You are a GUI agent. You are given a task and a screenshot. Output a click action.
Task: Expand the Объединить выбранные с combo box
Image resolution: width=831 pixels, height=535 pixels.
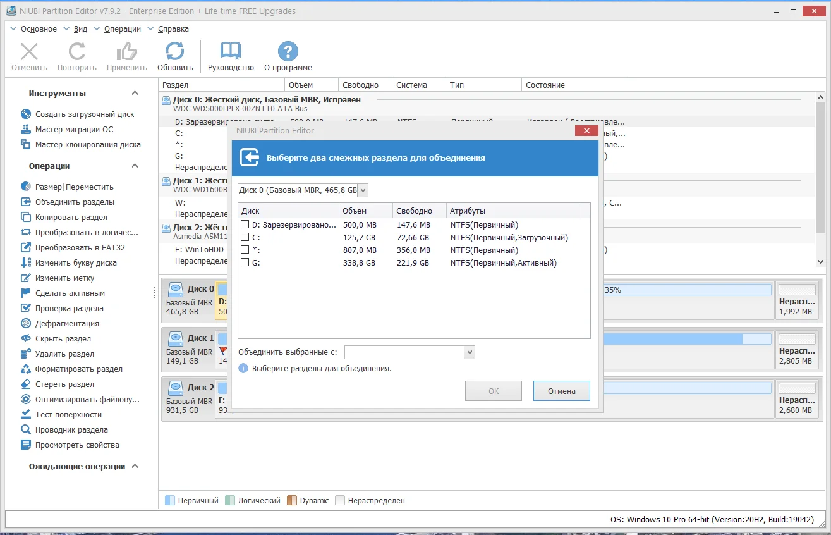(x=409, y=352)
